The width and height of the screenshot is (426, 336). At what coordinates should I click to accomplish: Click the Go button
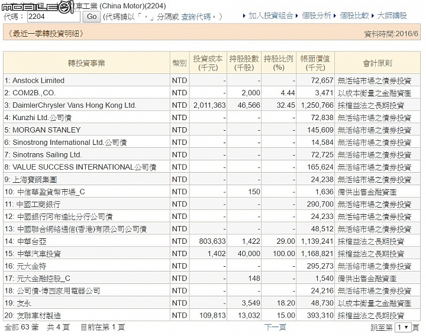(92, 17)
